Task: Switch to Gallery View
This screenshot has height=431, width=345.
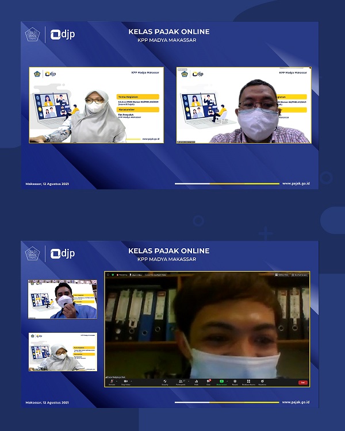Action: point(282,275)
